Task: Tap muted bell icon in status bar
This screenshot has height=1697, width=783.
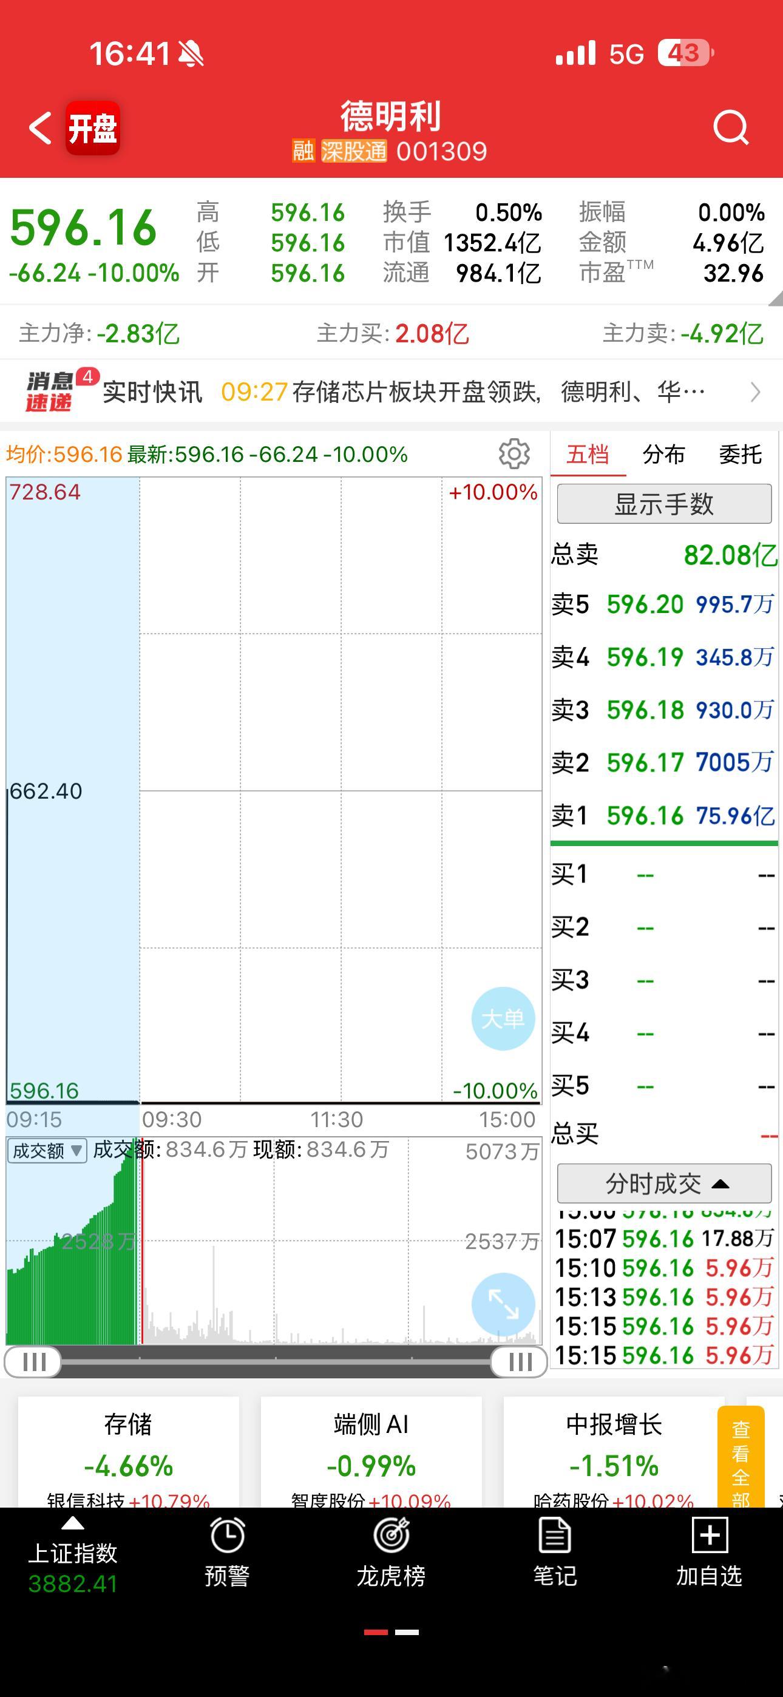Action: click(x=191, y=53)
